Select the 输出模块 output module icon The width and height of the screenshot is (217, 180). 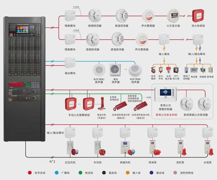tap(70, 63)
